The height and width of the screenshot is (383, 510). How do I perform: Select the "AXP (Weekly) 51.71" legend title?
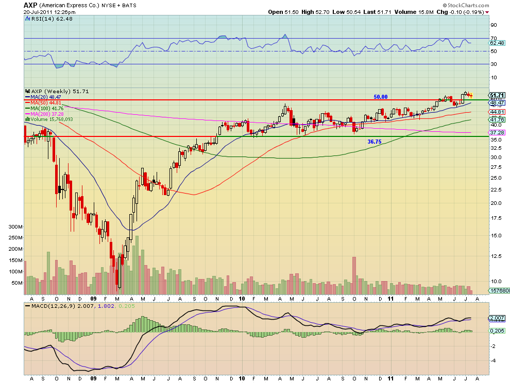[60, 91]
